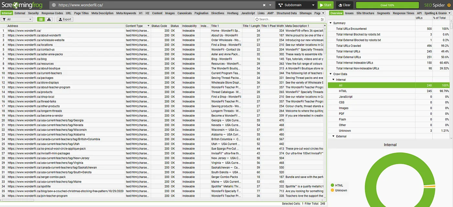This screenshot has width=453, height=207.
Task: Open the Page Titles tab
Action: [x=81, y=13]
